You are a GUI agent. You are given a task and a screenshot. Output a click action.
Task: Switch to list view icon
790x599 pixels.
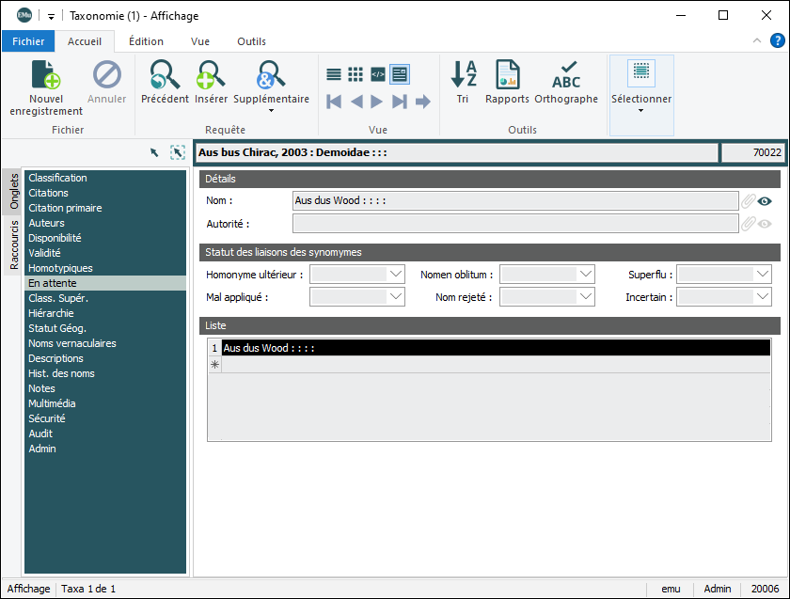(334, 74)
